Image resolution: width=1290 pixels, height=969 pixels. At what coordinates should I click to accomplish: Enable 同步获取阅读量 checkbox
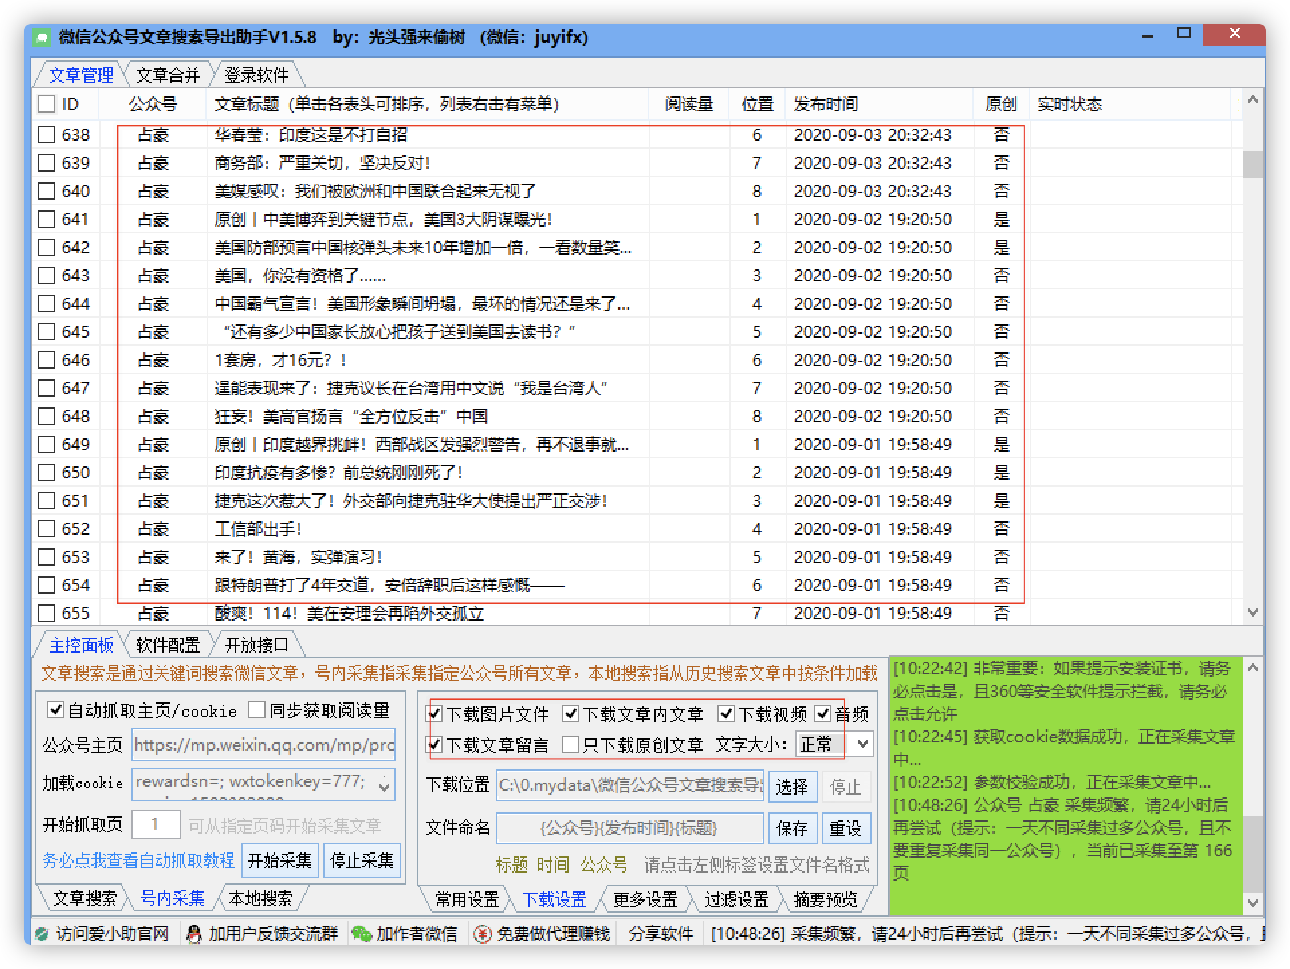(x=257, y=710)
